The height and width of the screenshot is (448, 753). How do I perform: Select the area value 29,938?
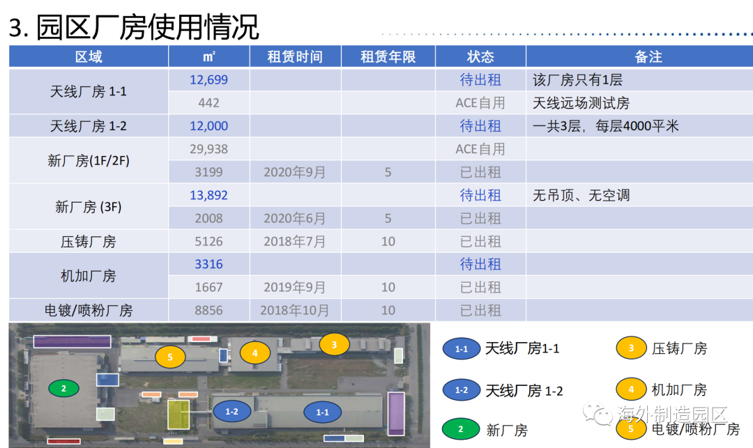coord(209,148)
